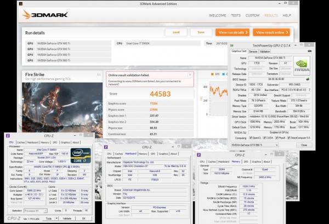This screenshot has width=329, height=224.
Task: Click the purple CPU-Z icon of the Memory window
Action: pyautogui.click(x=198, y=155)
